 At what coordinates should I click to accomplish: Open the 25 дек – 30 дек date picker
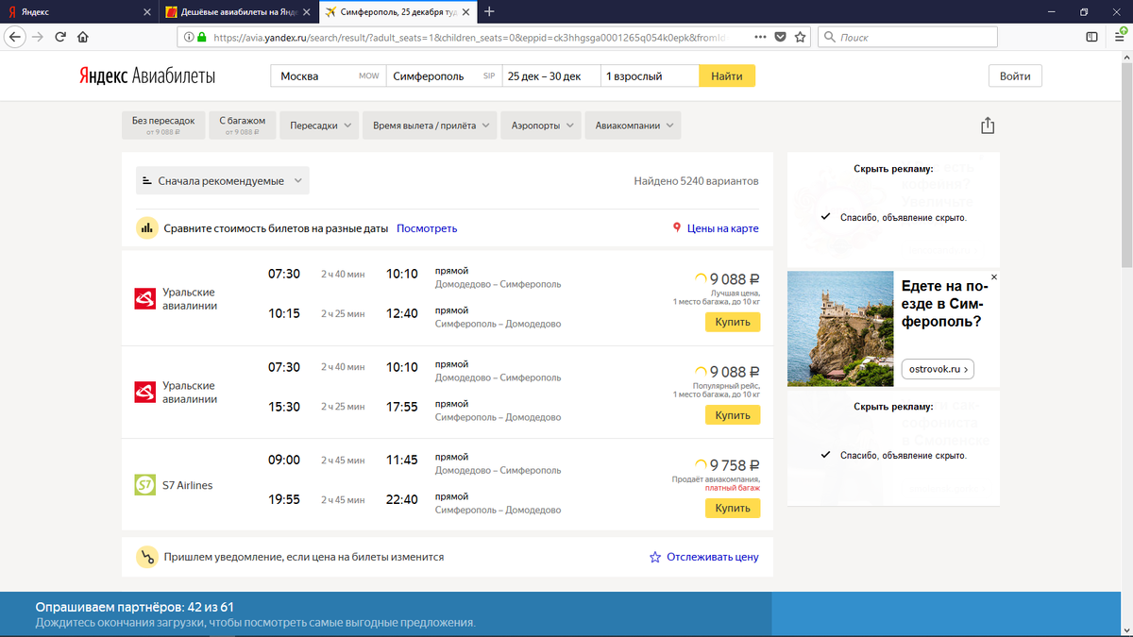pos(551,76)
